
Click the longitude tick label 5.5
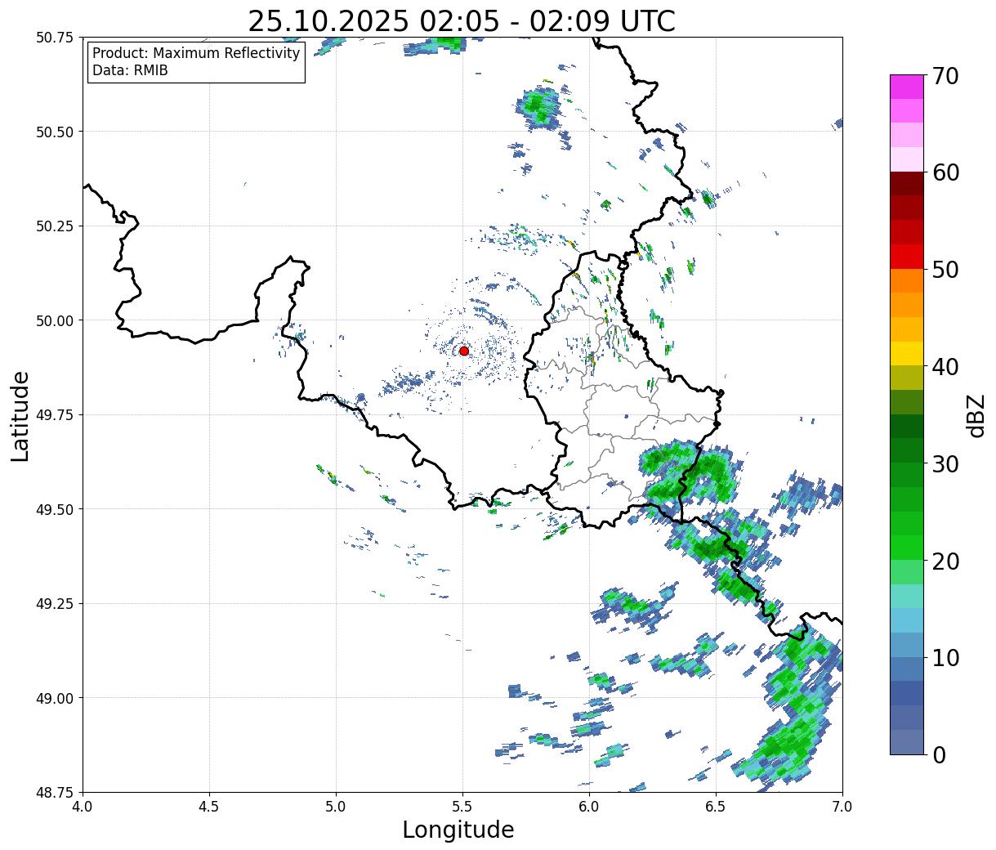point(462,806)
